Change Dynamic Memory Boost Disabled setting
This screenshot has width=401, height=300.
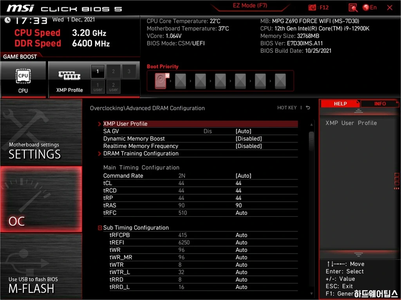click(249, 139)
